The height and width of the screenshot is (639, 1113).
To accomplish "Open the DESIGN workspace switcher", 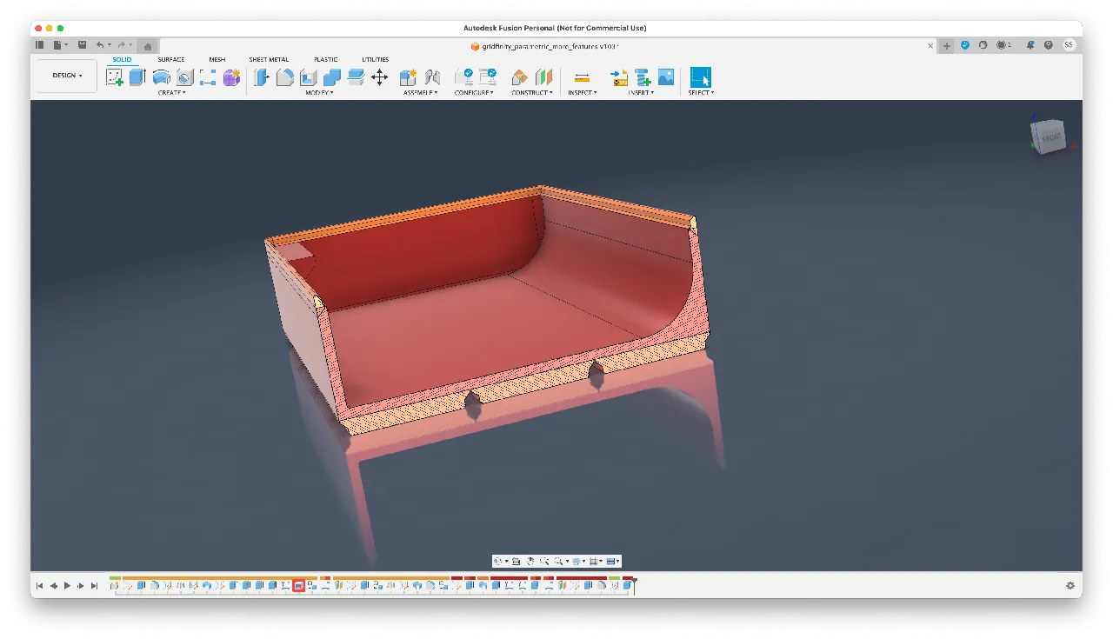I will click(x=65, y=75).
